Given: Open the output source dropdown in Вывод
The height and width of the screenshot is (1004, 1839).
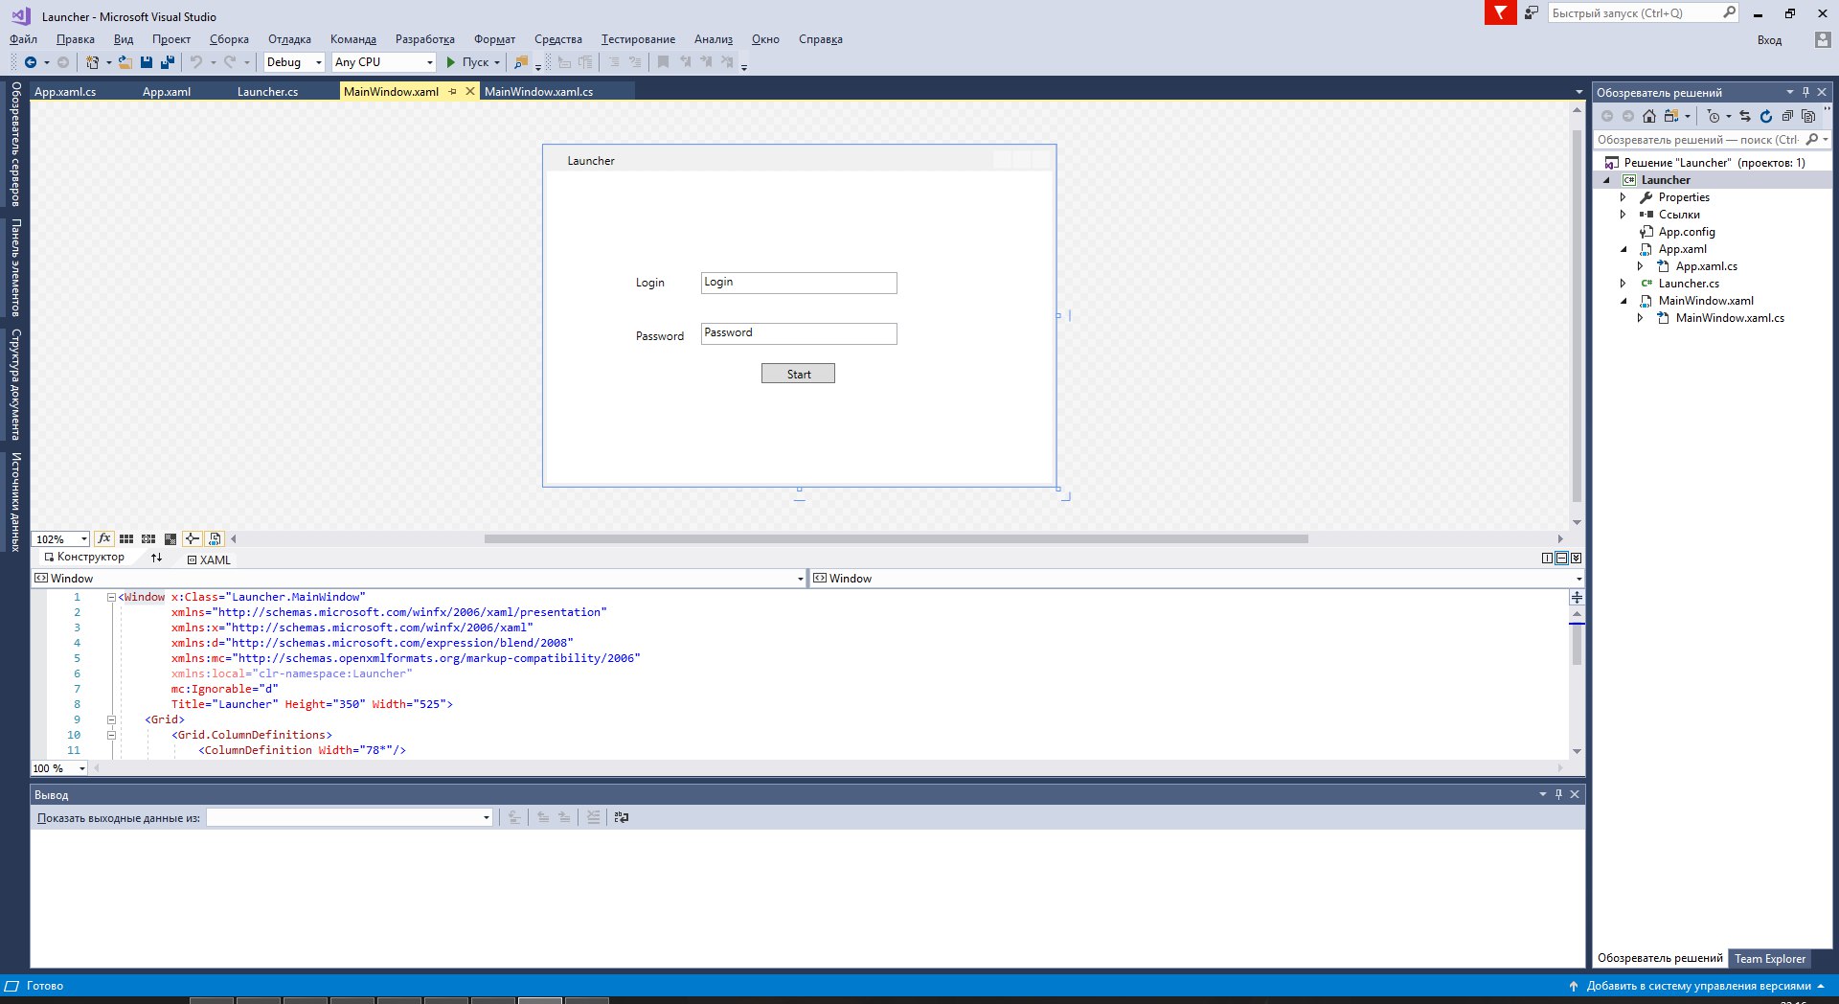Looking at the screenshot, I should pos(350,817).
